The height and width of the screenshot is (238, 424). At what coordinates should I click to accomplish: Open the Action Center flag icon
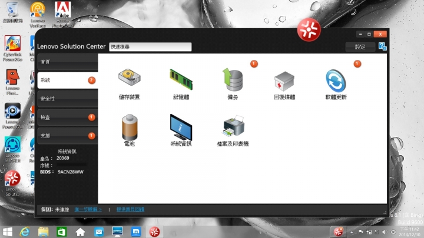361,232
